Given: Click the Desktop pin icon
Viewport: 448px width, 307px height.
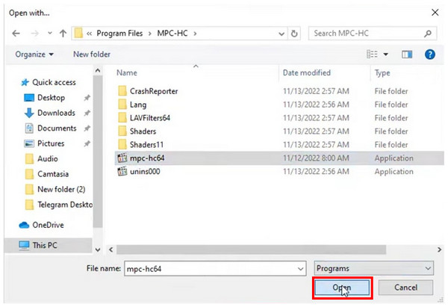Looking at the screenshot, I should 87,98.
